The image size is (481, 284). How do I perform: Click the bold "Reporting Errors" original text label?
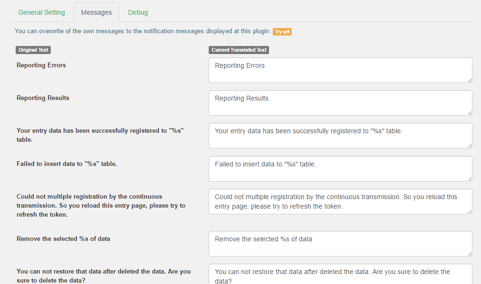(x=41, y=65)
